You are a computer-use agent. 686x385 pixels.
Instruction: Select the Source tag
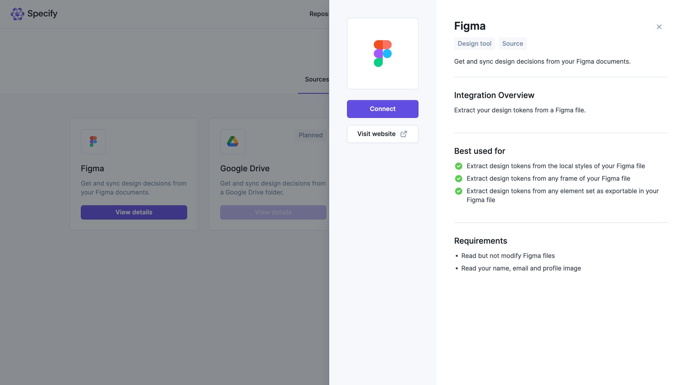coord(512,43)
